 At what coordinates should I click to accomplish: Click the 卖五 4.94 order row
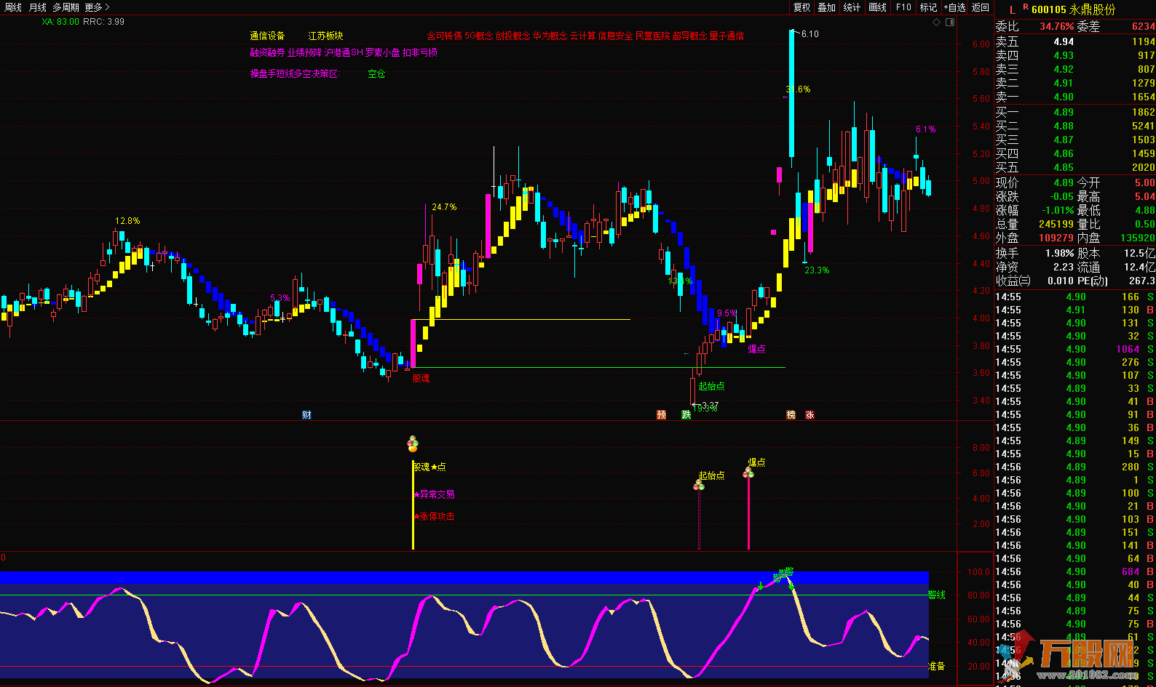[x=1074, y=41]
